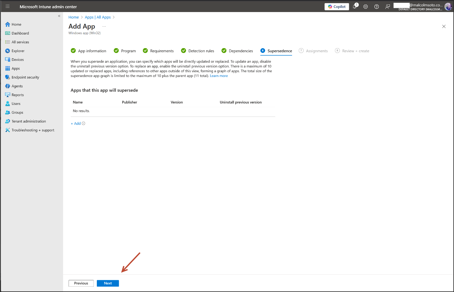Click the help question mark icon
The image size is (454, 292).
tap(377, 7)
